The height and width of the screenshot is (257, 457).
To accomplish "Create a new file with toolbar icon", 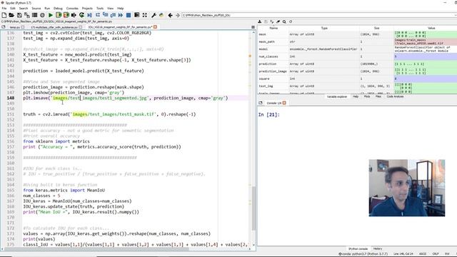I will [x=4, y=15].
